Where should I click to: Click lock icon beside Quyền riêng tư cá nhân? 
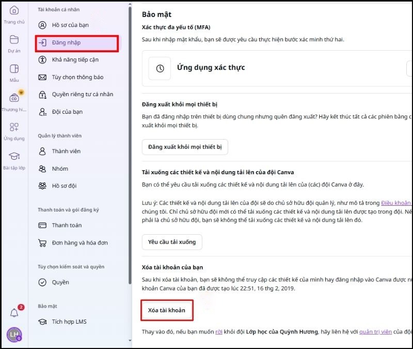[42, 95]
